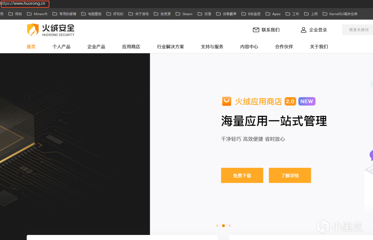Click the envelope icon for 联系我们
This screenshot has width=373, height=240.
click(x=256, y=30)
